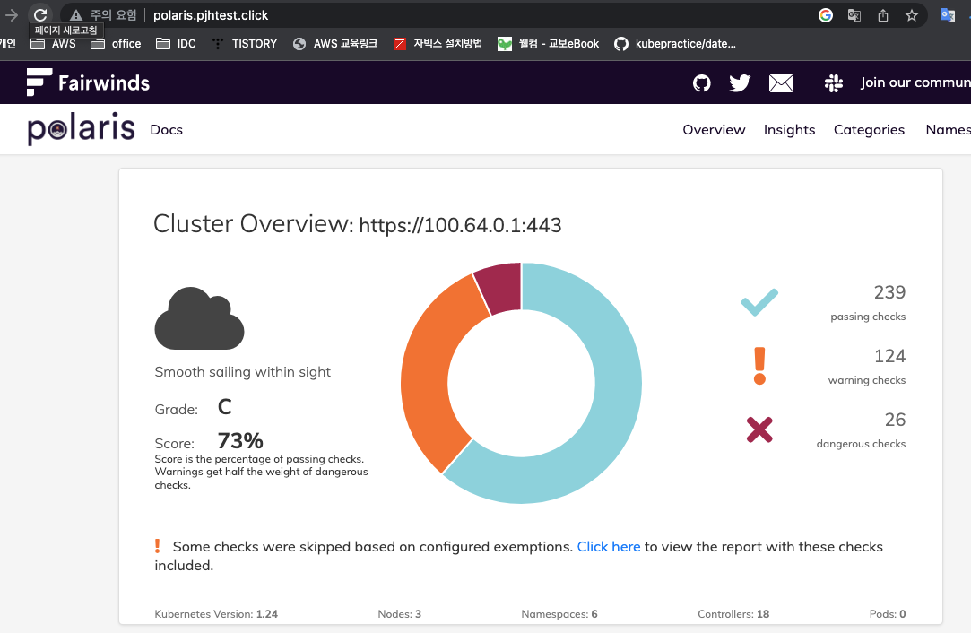
Task: Reload the page with the refresh icon
Action: [x=40, y=15]
